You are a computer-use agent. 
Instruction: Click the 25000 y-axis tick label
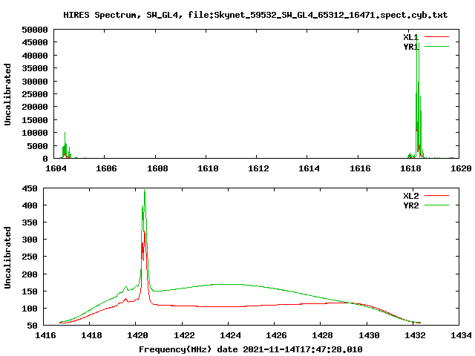click(35, 94)
